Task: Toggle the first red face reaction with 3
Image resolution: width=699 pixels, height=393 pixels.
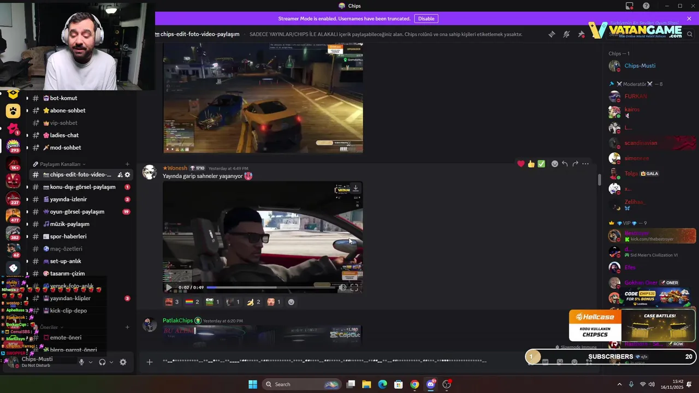Action: 172,302
